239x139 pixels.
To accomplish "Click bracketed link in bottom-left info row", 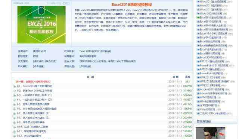I will pyautogui.click(x=39, y=66).
